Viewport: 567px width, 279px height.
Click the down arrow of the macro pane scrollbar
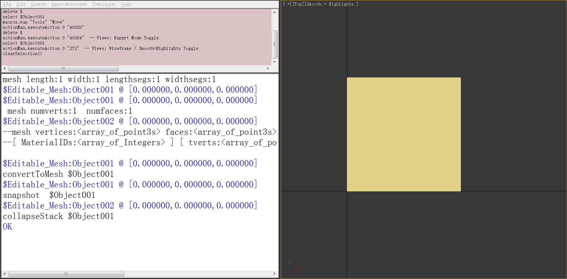(274, 62)
